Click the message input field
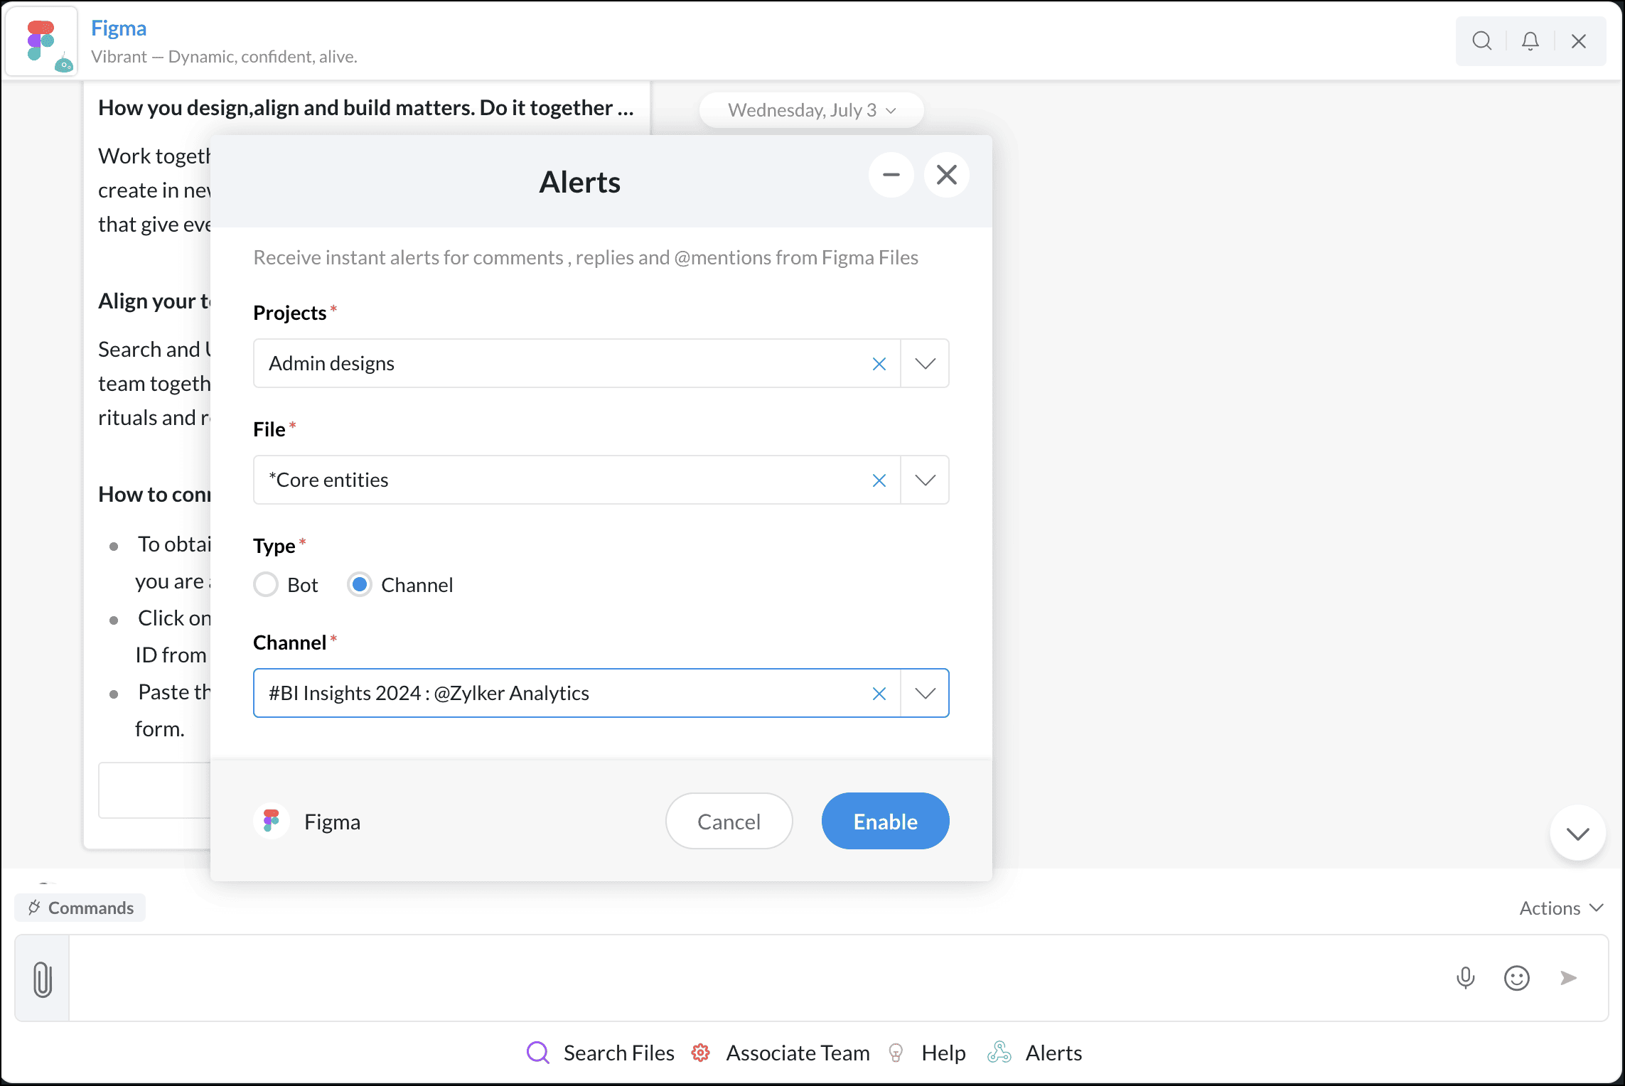Screen dimensions: 1625x1086 [753, 978]
